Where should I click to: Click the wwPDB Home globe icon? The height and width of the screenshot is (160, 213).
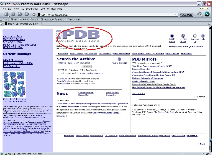point(183,36)
